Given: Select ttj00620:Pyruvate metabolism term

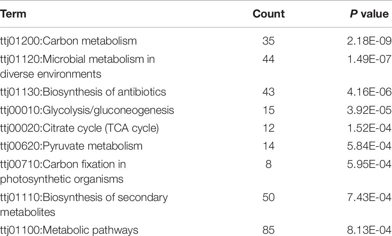Looking at the screenshot, I should (x=71, y=146).
